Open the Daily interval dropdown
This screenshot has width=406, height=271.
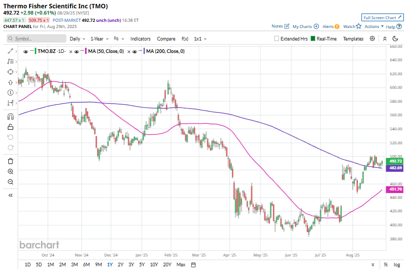77,38
